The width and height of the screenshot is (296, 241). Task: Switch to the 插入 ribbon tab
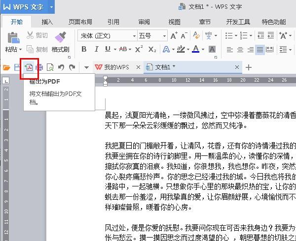pos(47,22)
